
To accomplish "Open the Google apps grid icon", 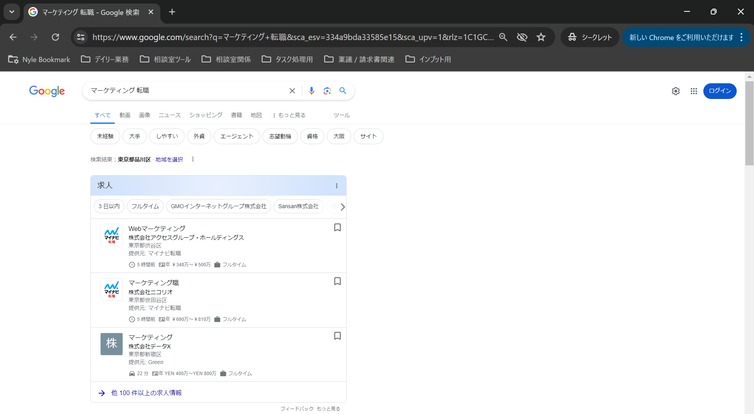I will coord(694,91).
